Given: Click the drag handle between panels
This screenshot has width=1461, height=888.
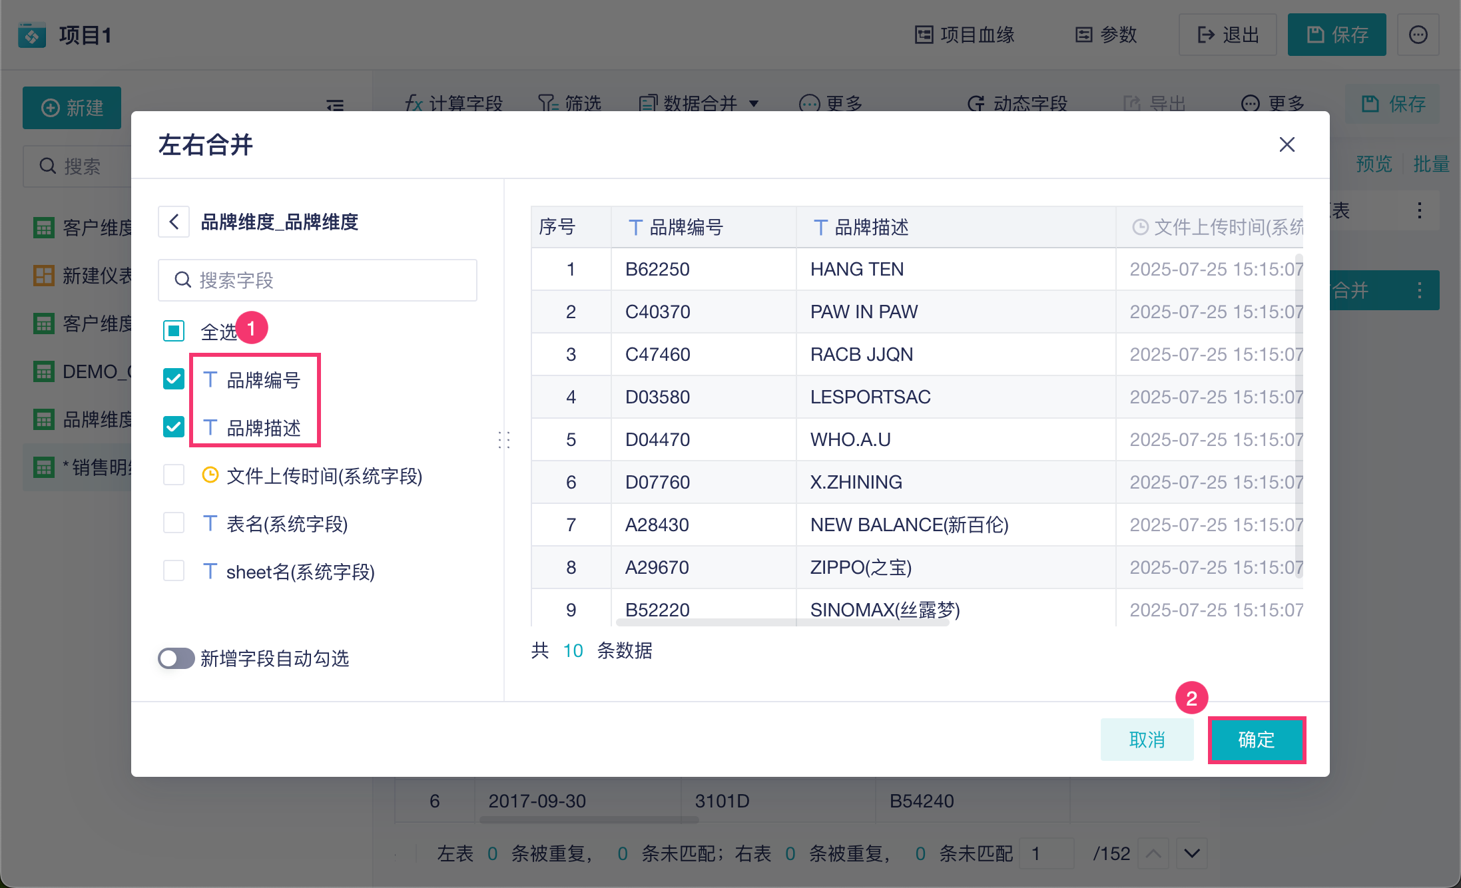Looking at the screenshot, I should 504,440.
